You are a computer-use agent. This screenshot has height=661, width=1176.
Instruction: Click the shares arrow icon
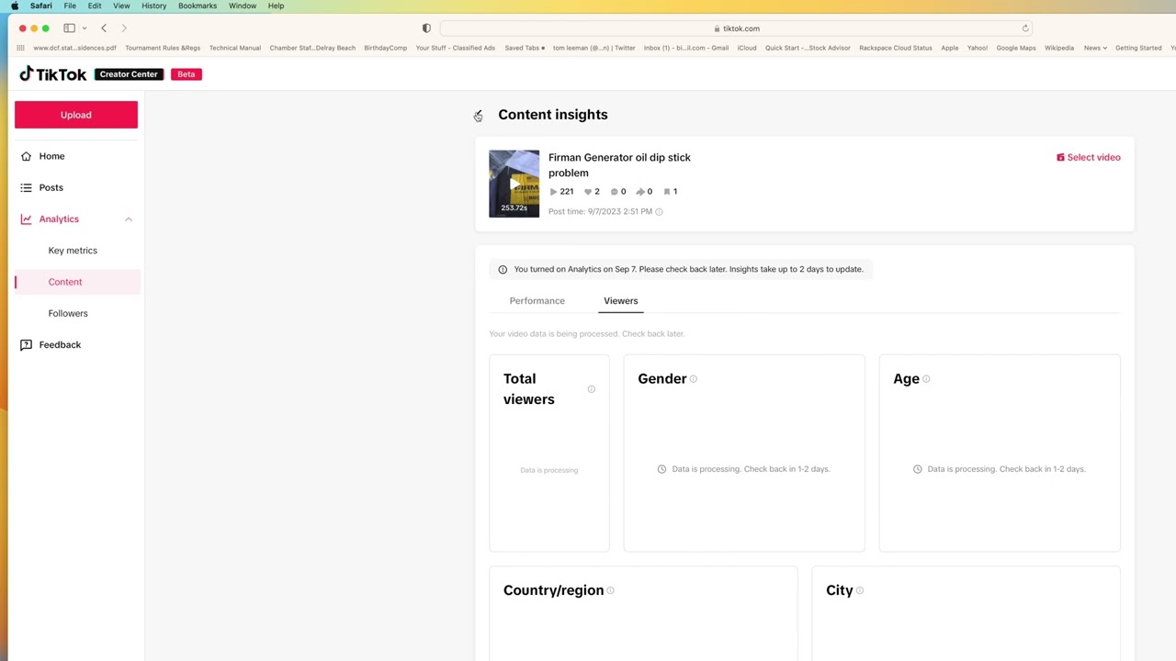[640, 192]
